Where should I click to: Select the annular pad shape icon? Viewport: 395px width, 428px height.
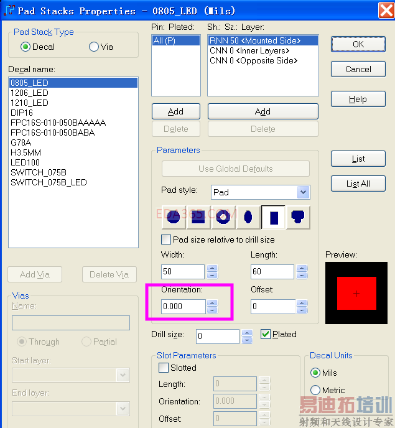pyautogui.click(x=223, y=217)
